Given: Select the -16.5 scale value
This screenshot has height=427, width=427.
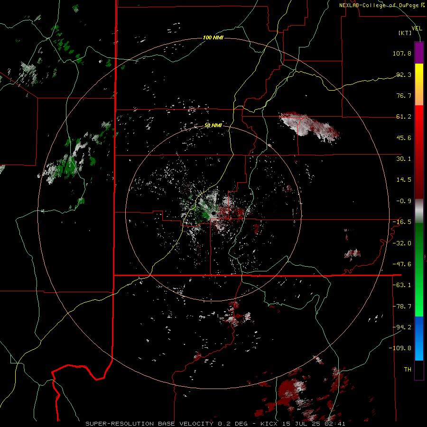Looking at the screenshot, I should 402,222.
